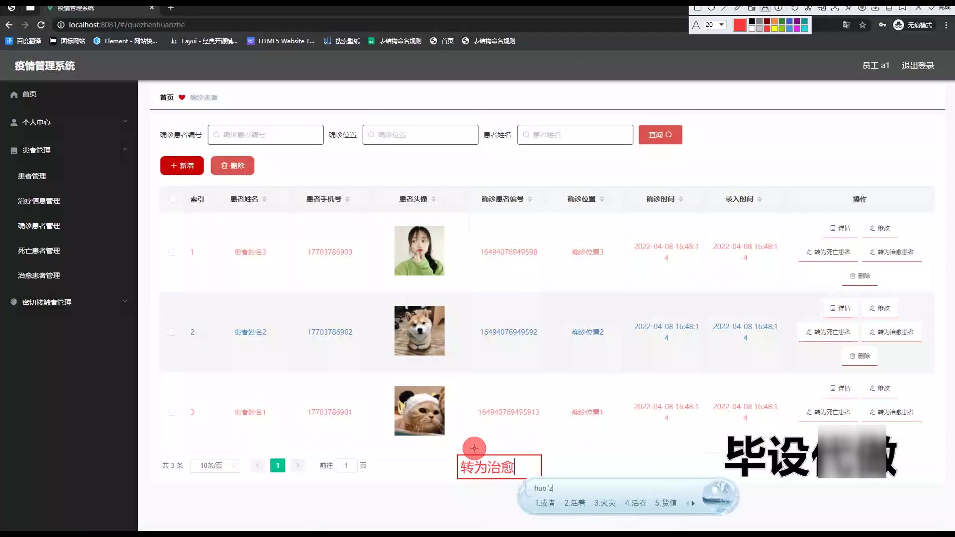Click the home icon in sidebar
Image resolution: width=955 pixels, height=537 pixels.
tap(14, 94)
